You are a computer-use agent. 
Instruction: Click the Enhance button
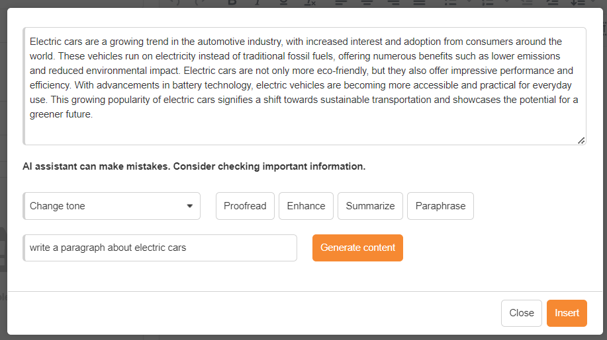(x=306, y=206)
